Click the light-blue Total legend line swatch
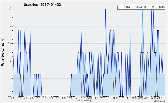Screen dimensions: 168x103 pos(121,7)
